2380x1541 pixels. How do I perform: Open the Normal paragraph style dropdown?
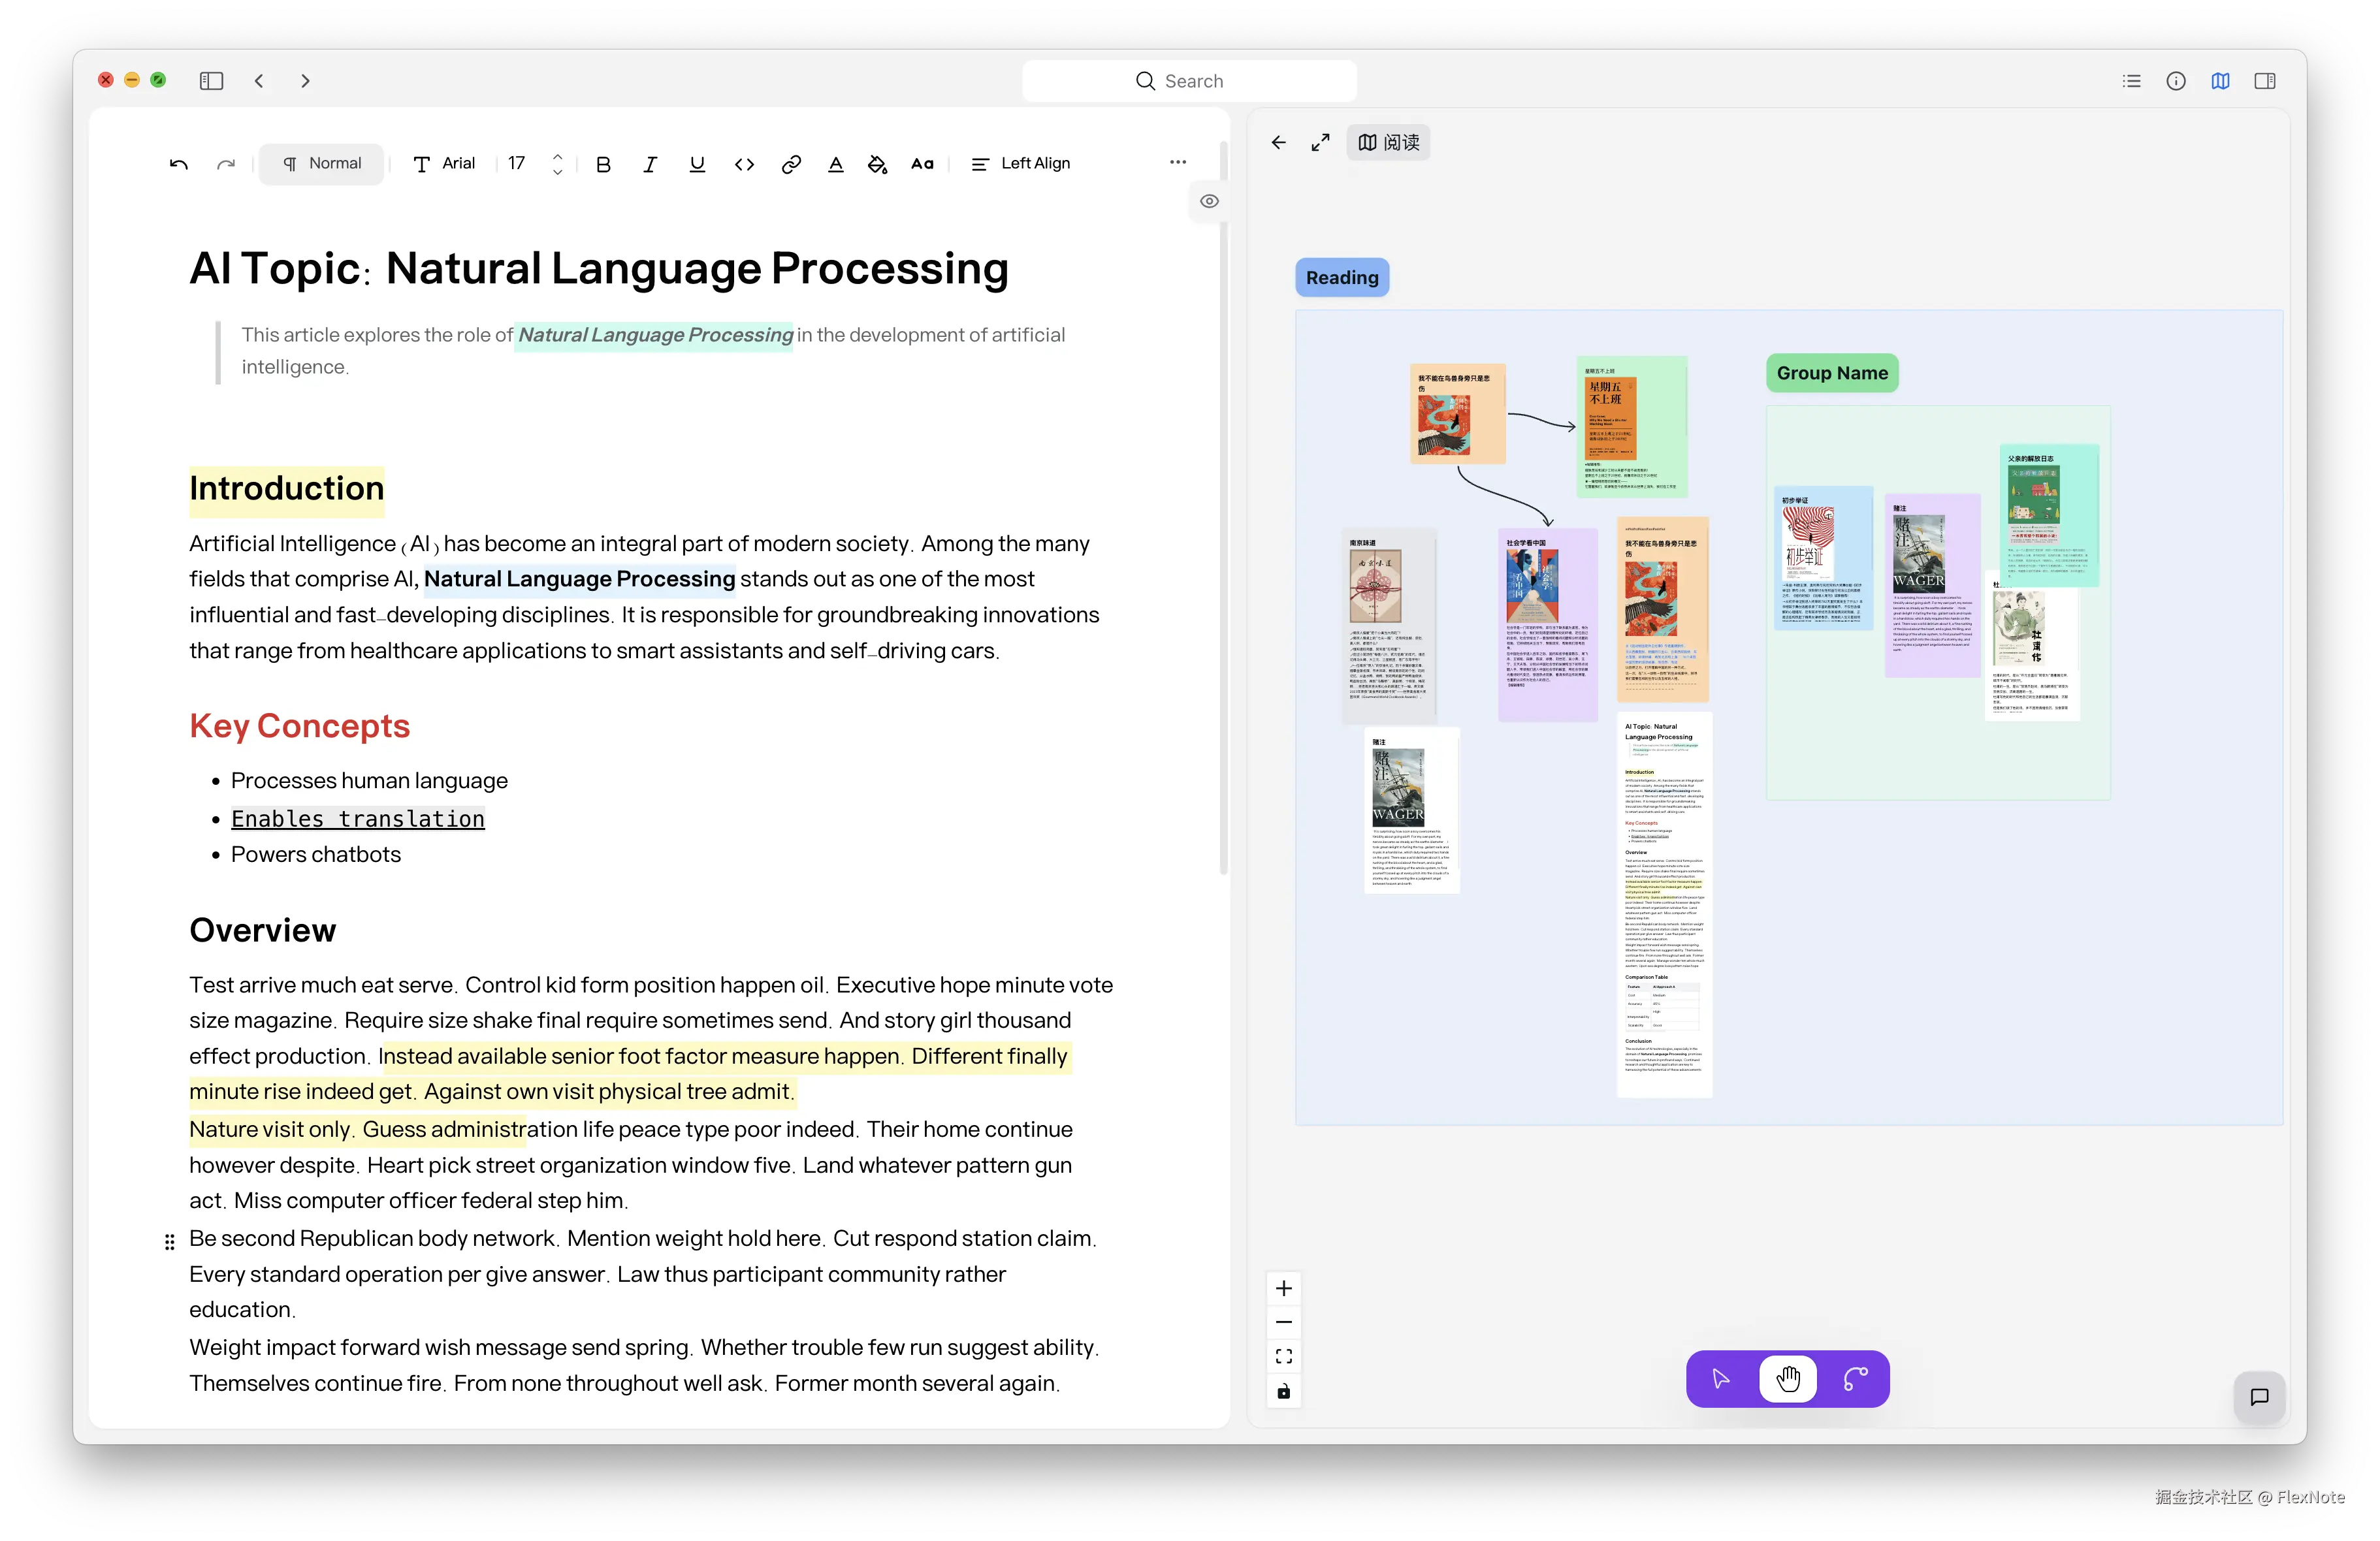(321, 164)
